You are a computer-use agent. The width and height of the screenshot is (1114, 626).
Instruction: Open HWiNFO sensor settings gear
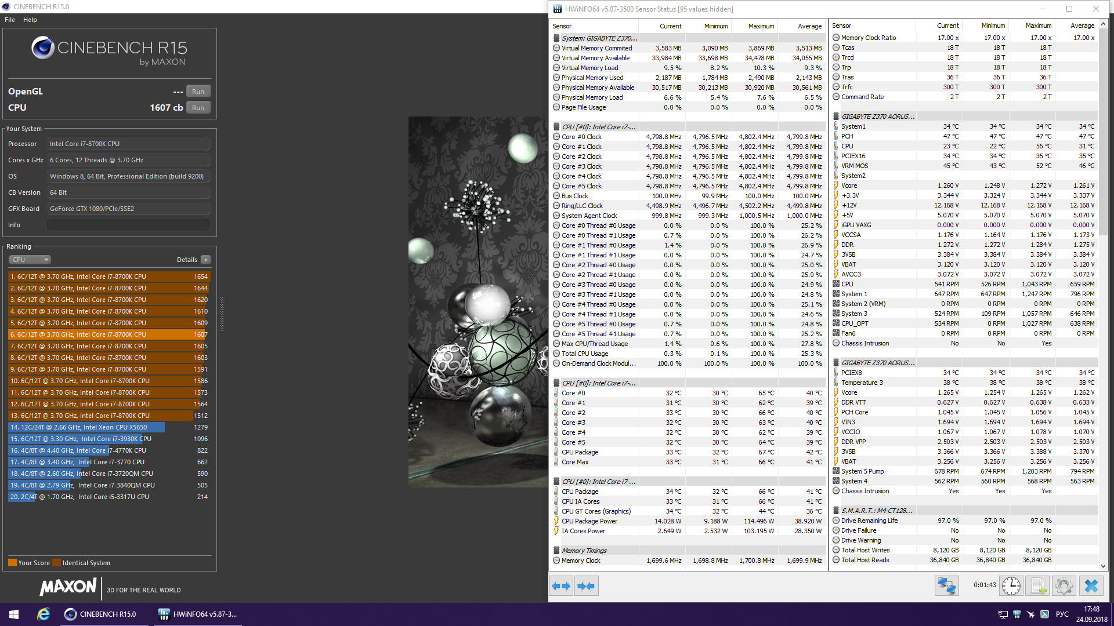1064,586
